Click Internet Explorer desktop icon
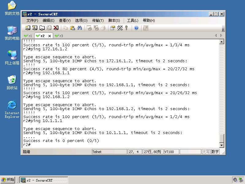The height and width of the screenshot is (184, 245). (x=12, y=109)
